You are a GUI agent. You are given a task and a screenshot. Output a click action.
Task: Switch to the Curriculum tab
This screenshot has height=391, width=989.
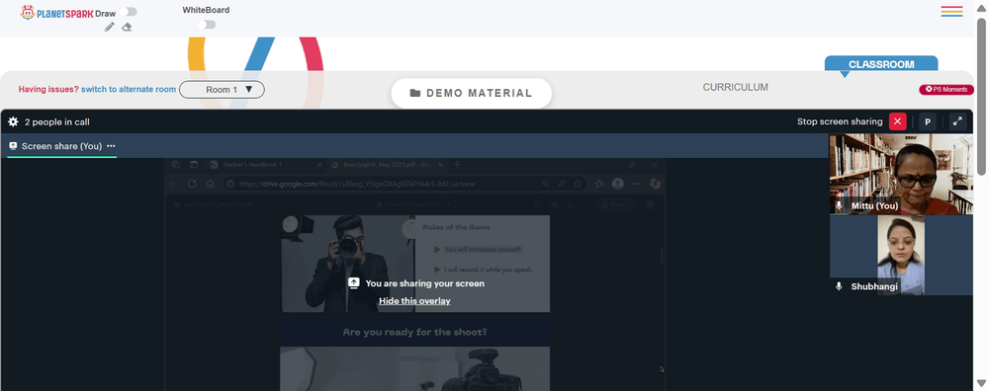click(736, 88)
